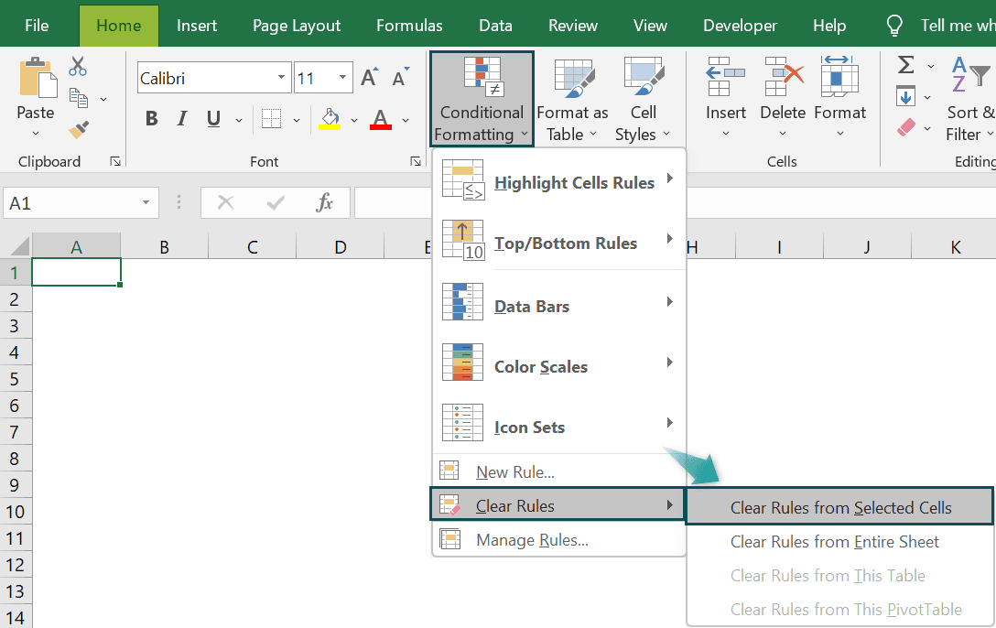Click cell A1 in the worksheet
This screenshot has width=996, height=628.
pyautogui.click(x=76, y=272)
